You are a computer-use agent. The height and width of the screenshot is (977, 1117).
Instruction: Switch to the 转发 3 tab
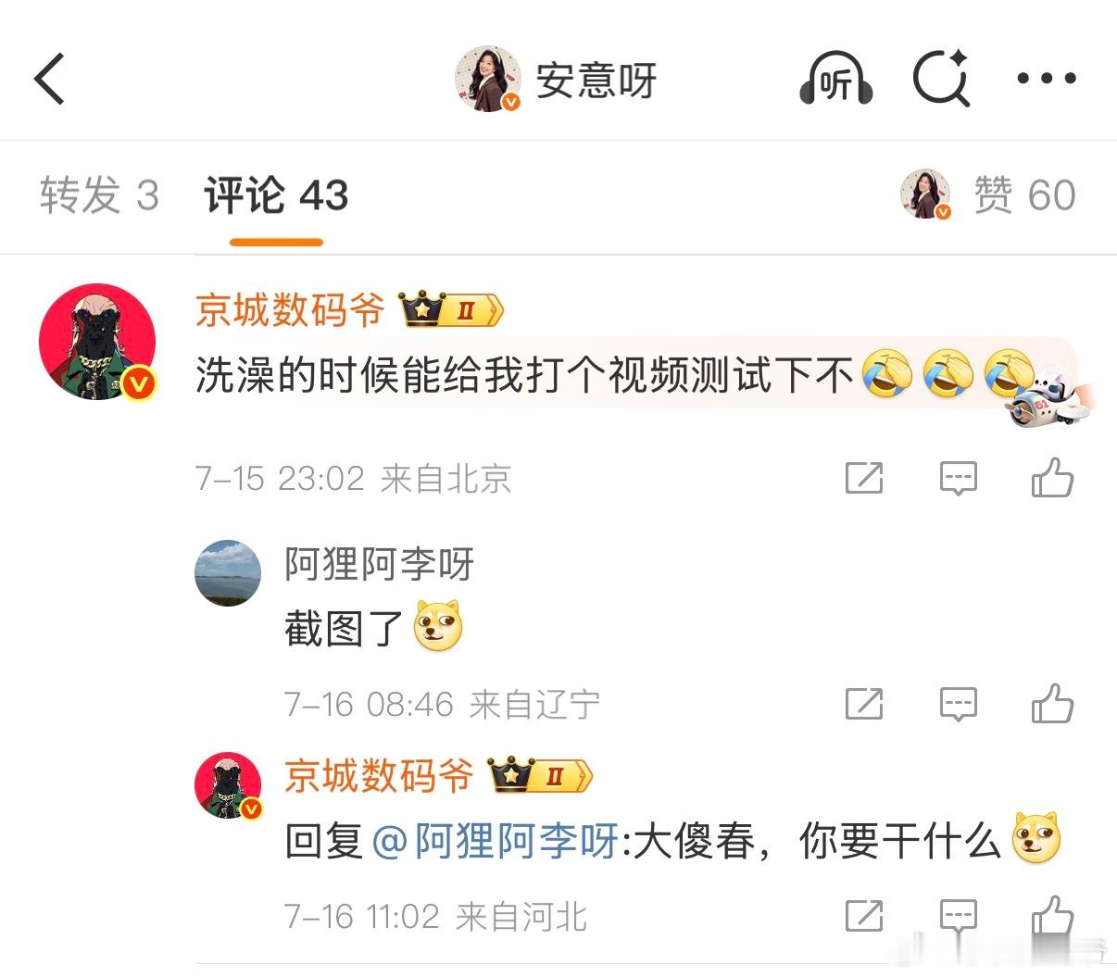[x=100, y=195]
